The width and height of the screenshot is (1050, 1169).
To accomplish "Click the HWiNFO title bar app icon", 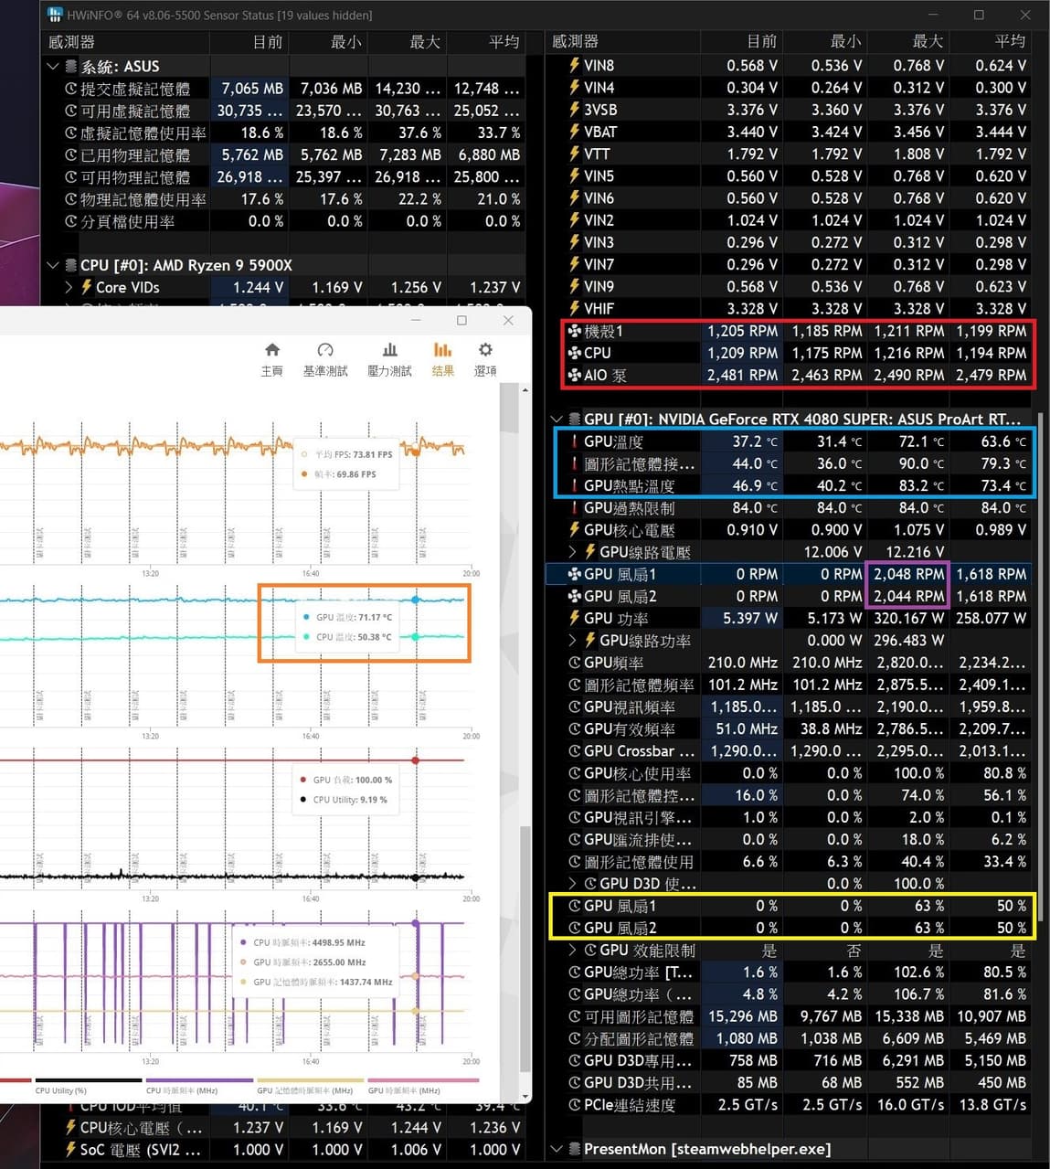I will pos(55,15).
